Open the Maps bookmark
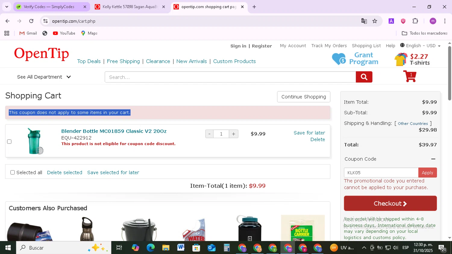This screenshot has width=452, height=254. tap(89, 33)
